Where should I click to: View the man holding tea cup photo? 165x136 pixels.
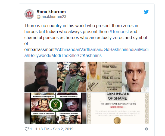41,77
